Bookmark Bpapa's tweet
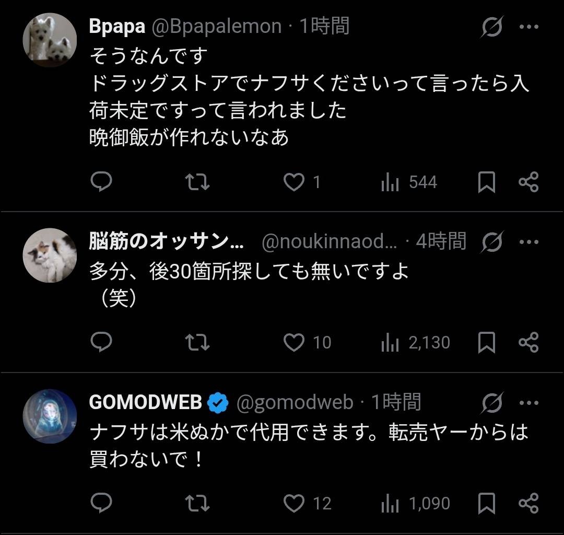Screen dimensions: 564x535 point(487,182)
